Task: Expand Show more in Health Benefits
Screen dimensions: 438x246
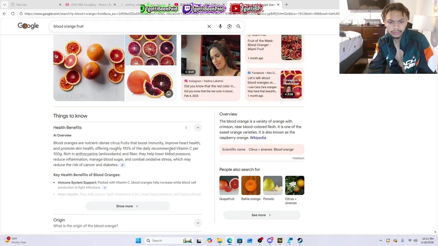Action: (128, 206)
